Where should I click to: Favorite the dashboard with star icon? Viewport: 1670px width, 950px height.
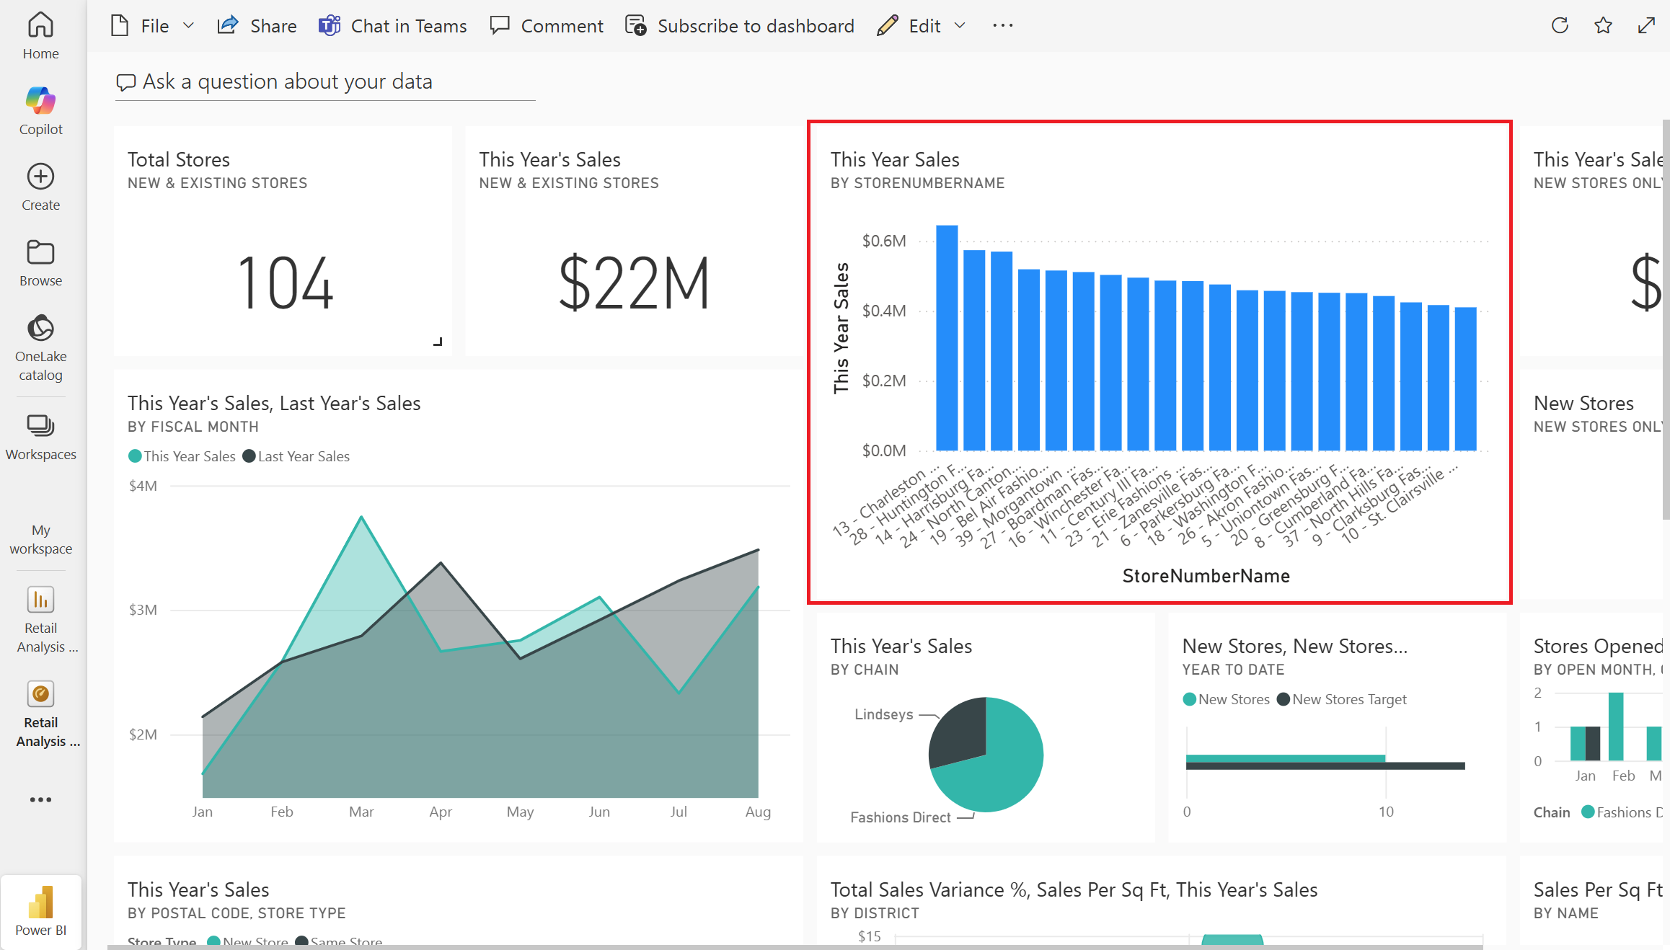1603,26
